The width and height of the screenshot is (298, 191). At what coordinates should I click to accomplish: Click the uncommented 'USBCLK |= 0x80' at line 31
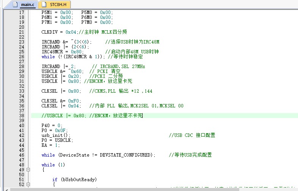pyautogui.click(x=61, y=81)
